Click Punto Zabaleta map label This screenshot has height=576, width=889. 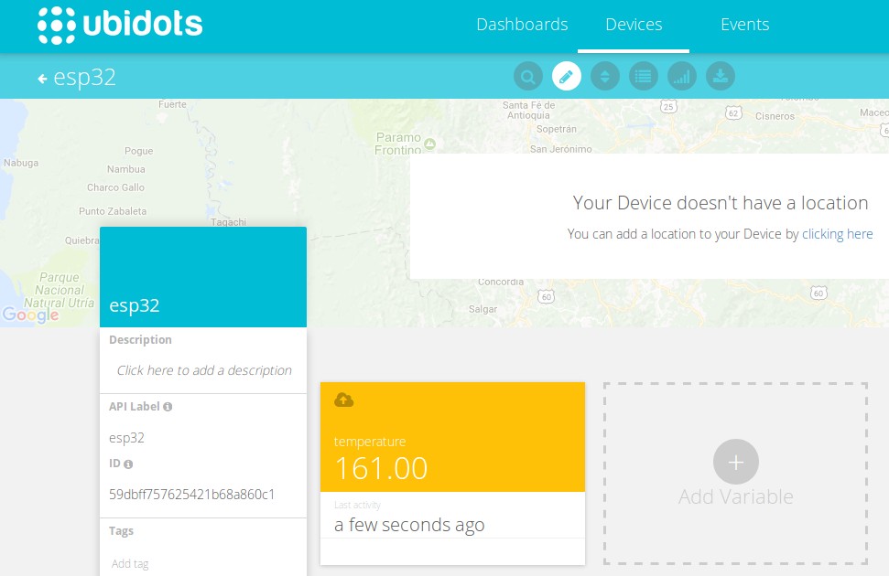point(113,211)
